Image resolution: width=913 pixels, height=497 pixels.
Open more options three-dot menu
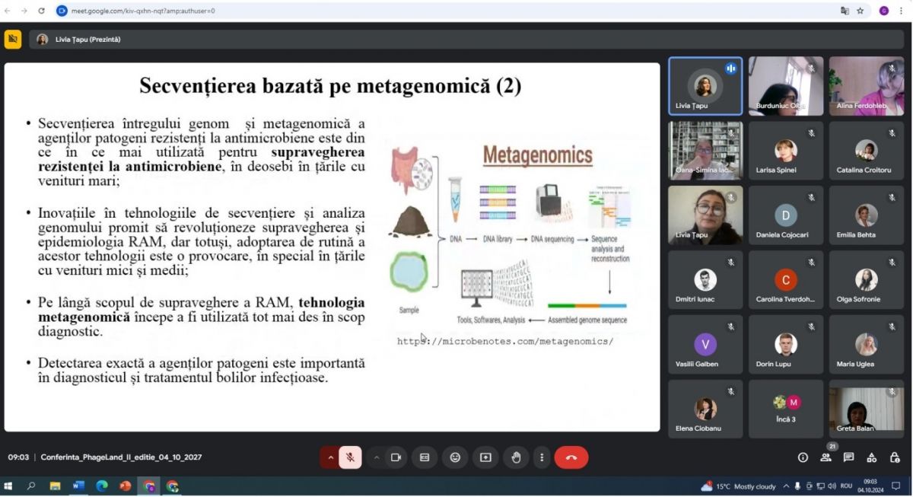[x=542, y=457]
